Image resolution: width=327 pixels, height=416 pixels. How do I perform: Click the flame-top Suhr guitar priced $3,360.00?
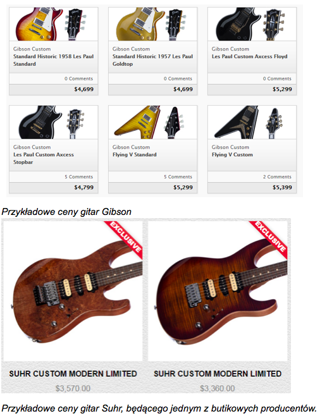coord(218,291)
